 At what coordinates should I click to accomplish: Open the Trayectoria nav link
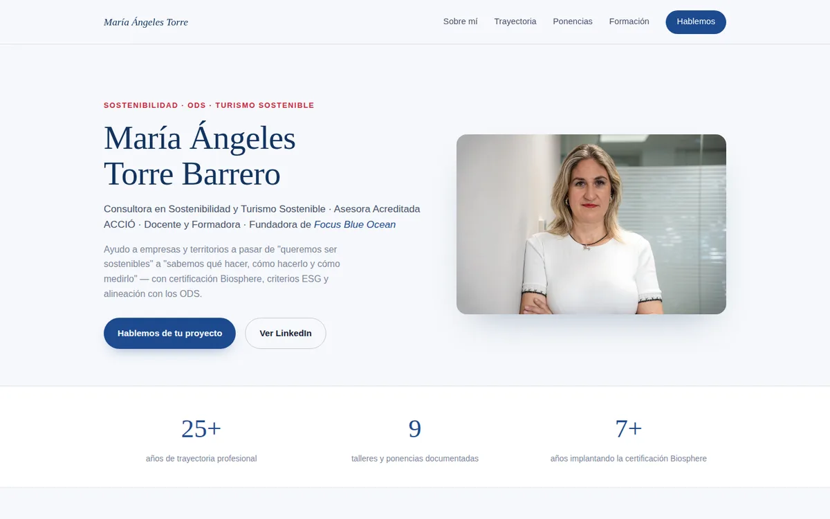click(515, 21)
